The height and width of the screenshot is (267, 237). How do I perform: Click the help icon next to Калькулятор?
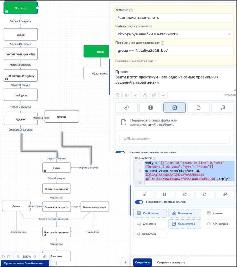coord(154,158)
